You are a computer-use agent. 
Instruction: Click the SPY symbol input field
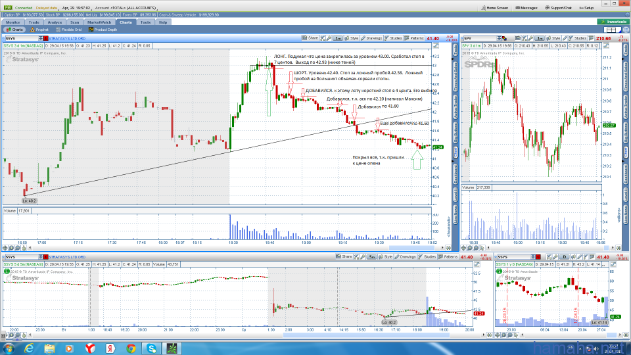tap(480, 38)
